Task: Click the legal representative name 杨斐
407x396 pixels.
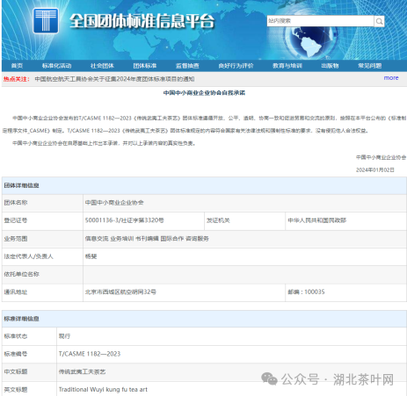Action: (91, 256)
